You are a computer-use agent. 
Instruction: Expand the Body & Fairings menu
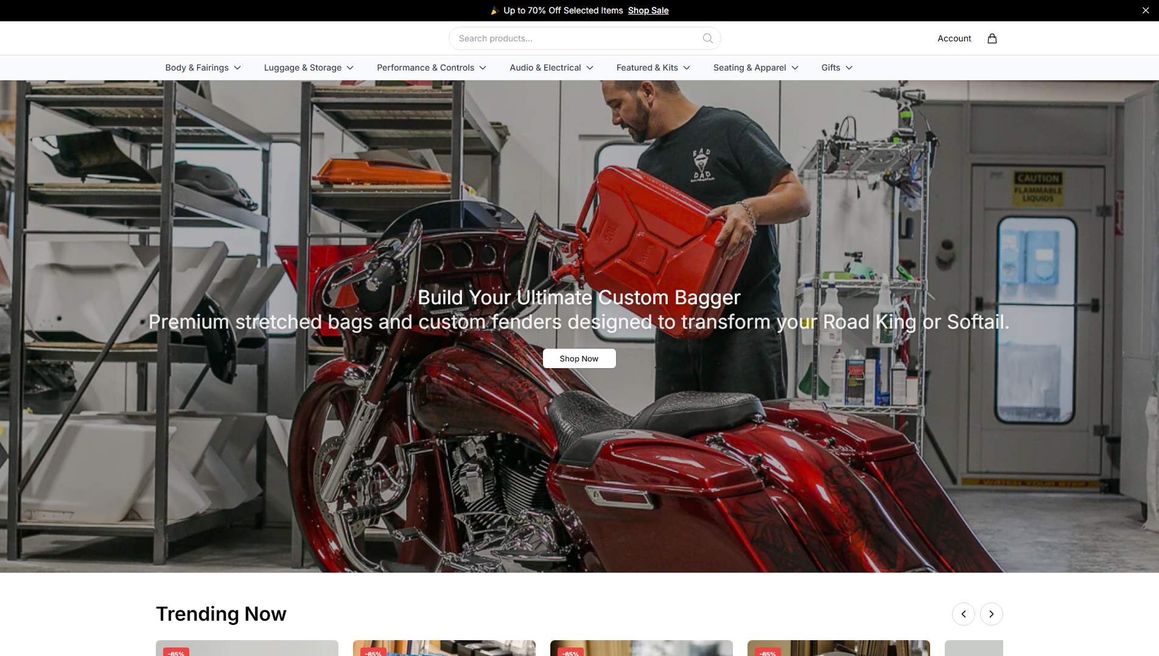pyautogui.click(x=203, y=68)
